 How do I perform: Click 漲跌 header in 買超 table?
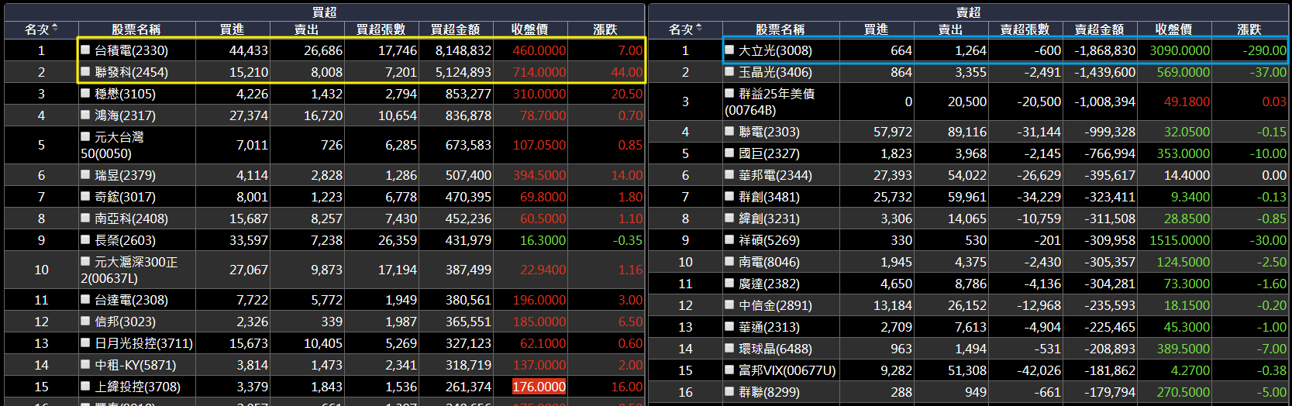[605, 29]
